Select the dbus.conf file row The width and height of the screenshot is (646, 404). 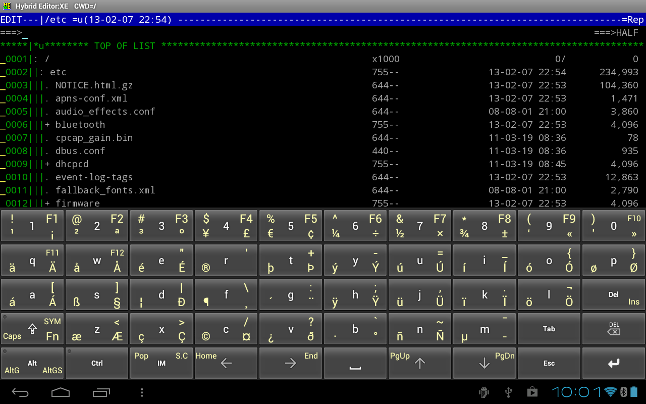pos(323,151)
